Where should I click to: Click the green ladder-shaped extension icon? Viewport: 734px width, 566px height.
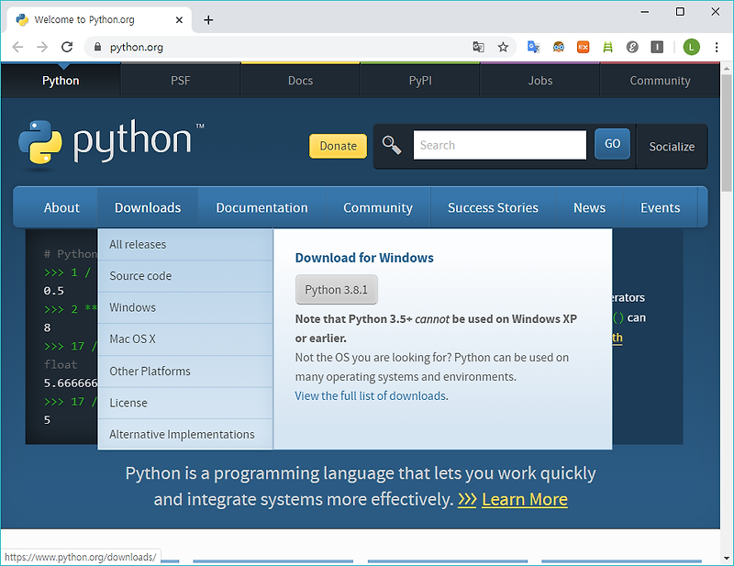coord(607,47)
